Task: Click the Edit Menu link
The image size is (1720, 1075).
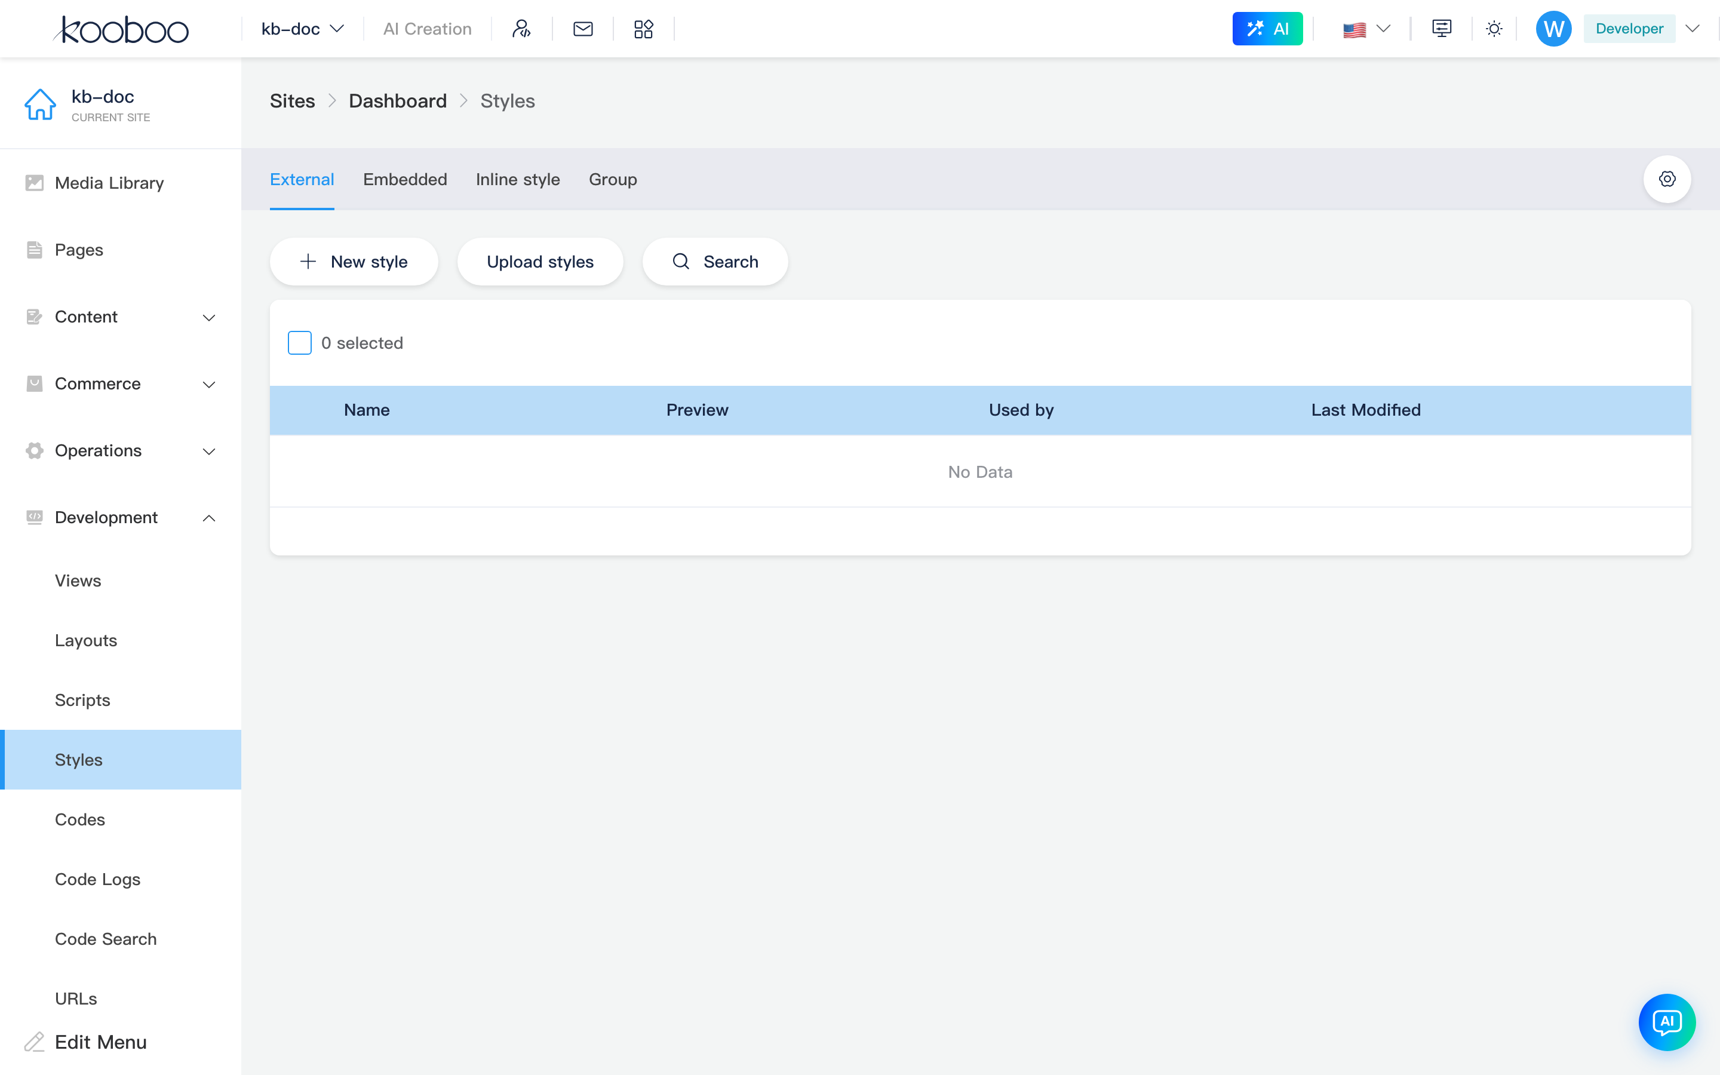Action: [x=100, y=1042]
